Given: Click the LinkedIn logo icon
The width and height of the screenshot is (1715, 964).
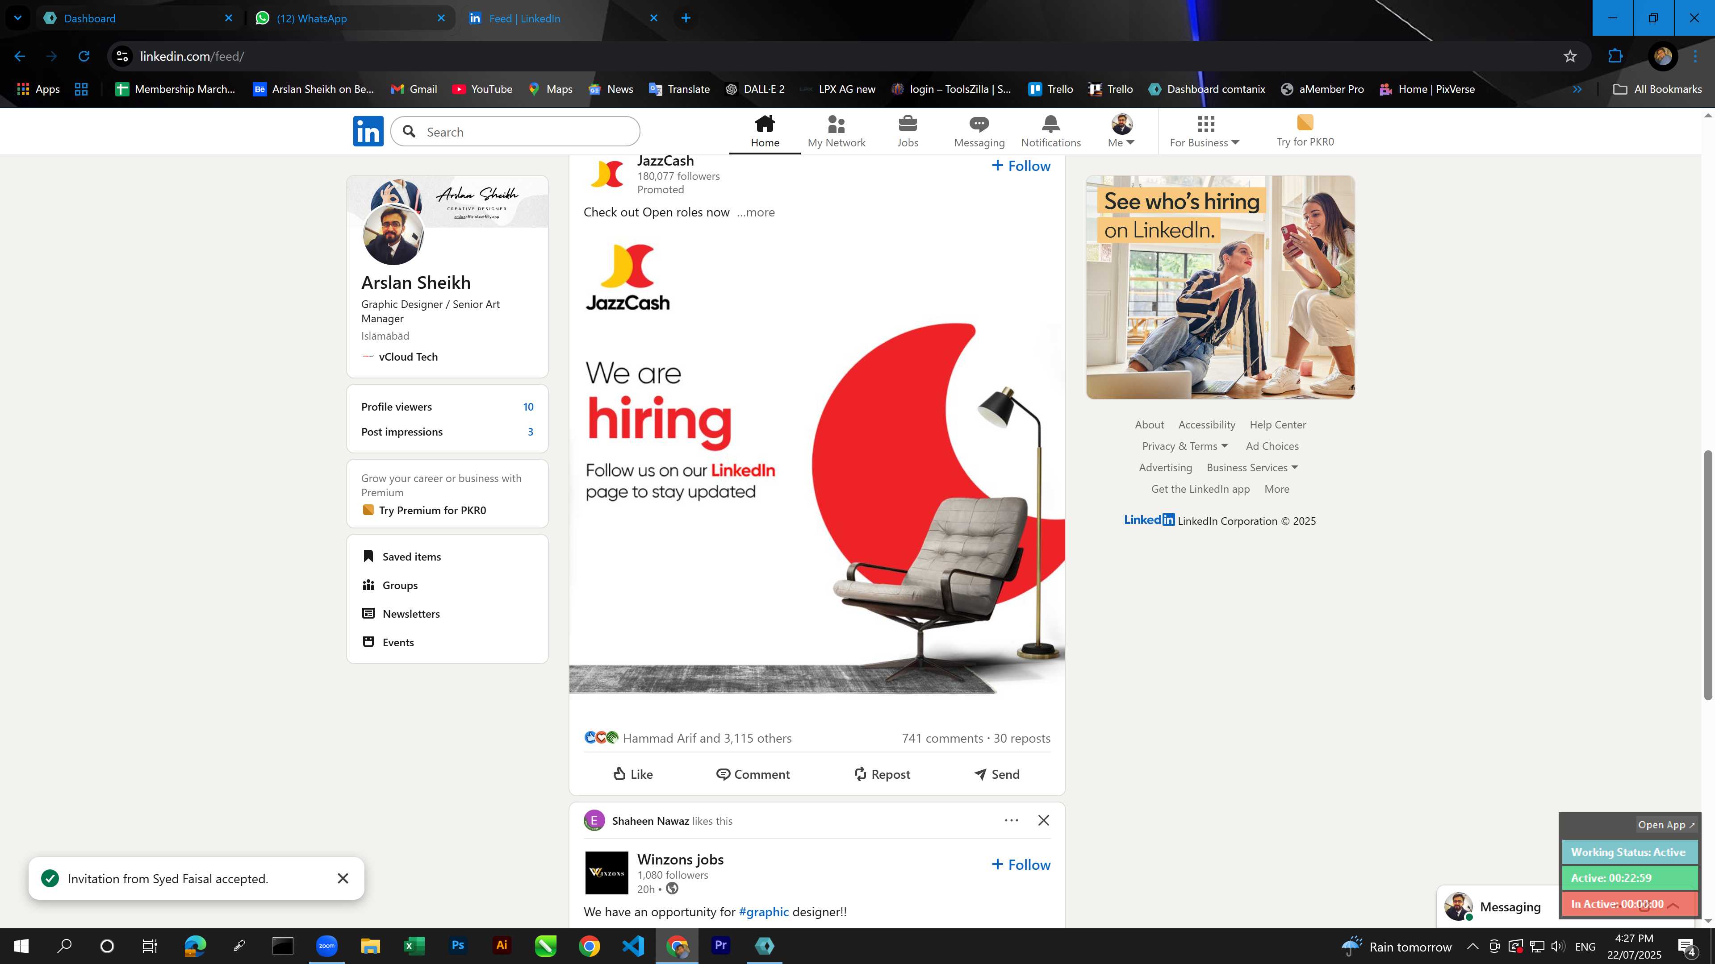Looking at the screenshot, I should (368, 131).
